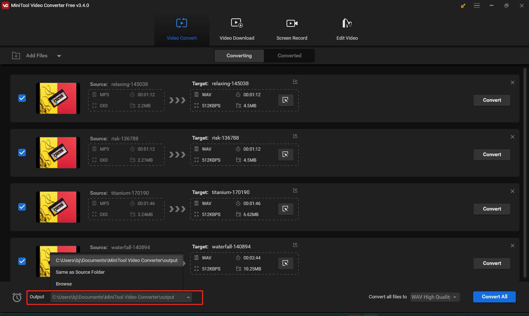Open the titanium-170190 thumbnail preview
Image resolution: width=529 pixels, height=316 pixels.
pos(58,207)
